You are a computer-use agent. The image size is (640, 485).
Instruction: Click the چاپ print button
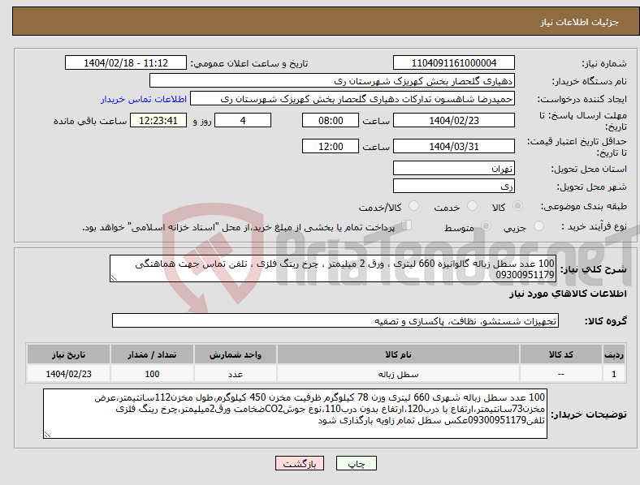click(x=357, y=463)
